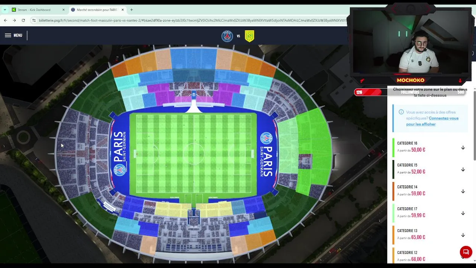This screenshot has width=476, height=268.
Task: Click the FC Nantes yellow logo
Action: point(250,36)
